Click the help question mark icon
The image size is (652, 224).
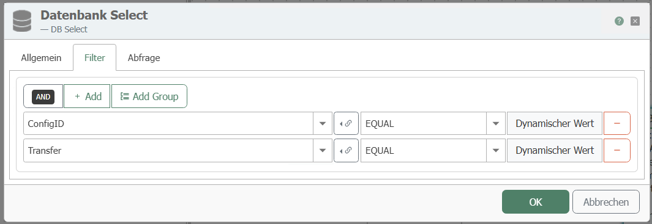click(x=619, y=21)
